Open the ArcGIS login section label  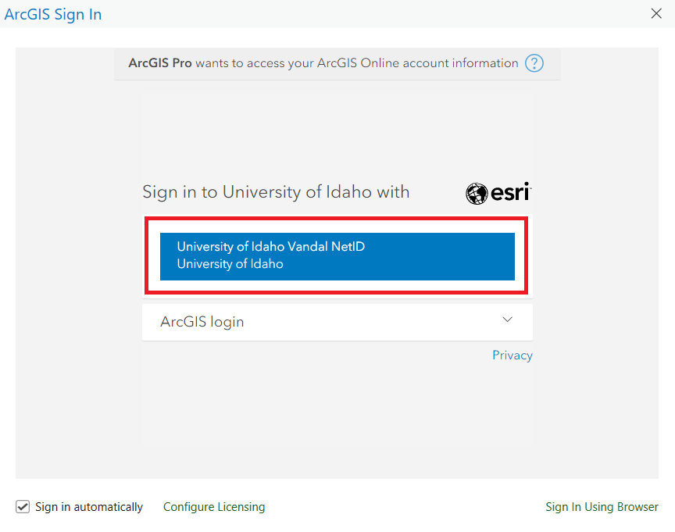pos(202,322)
